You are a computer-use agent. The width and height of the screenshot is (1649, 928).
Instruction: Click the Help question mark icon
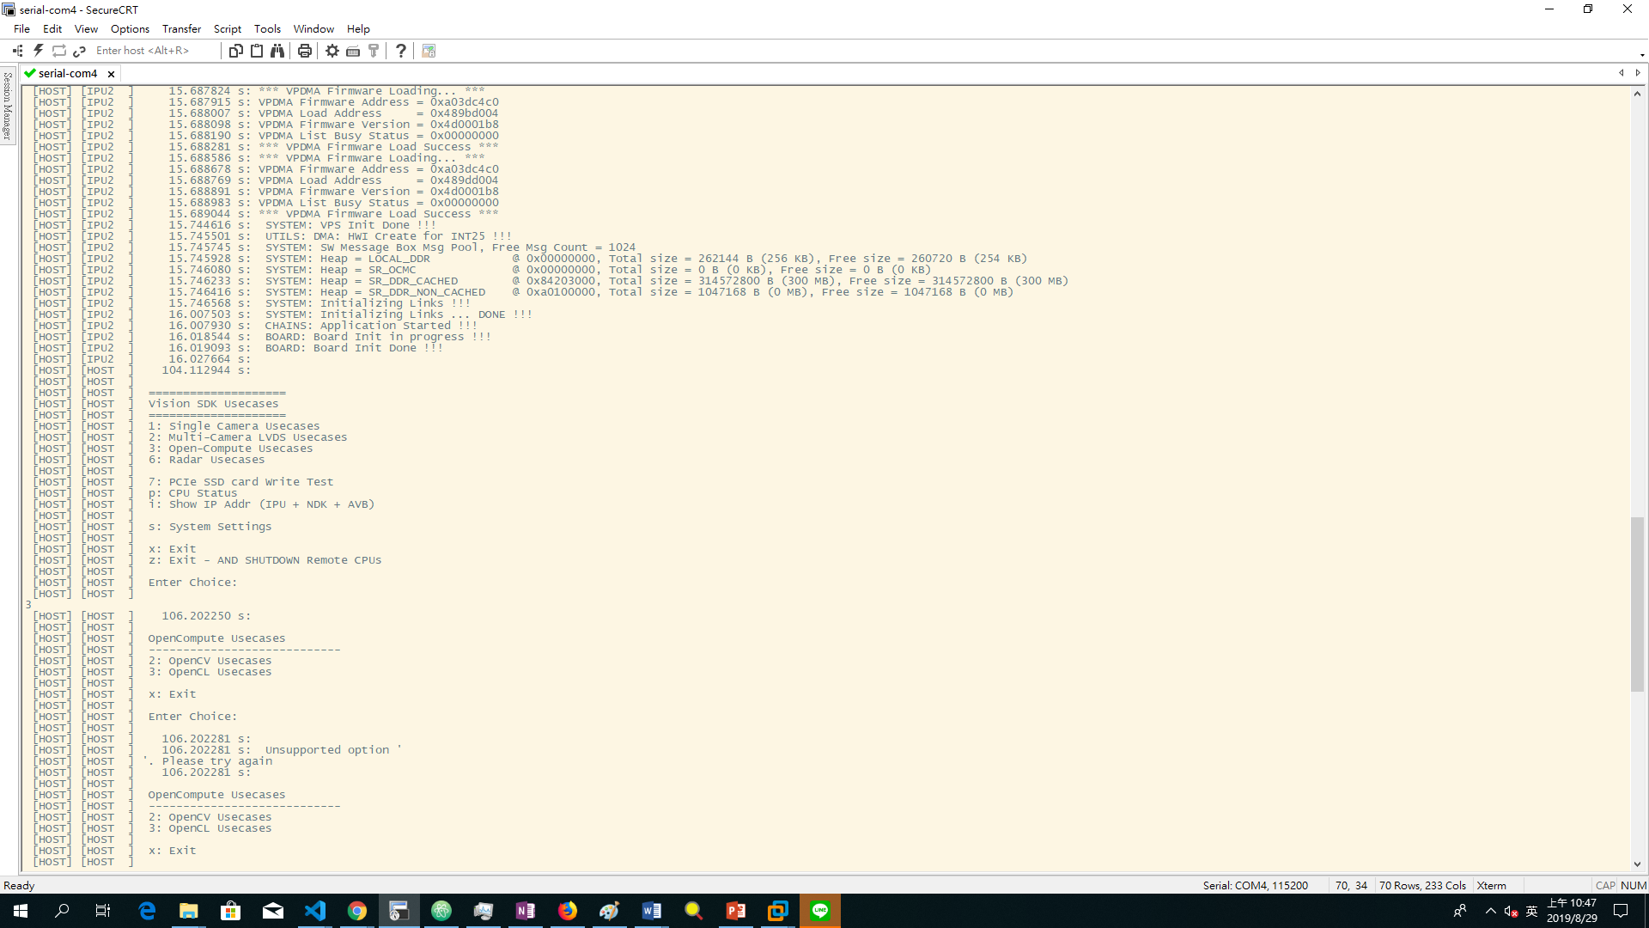[401, 51]
